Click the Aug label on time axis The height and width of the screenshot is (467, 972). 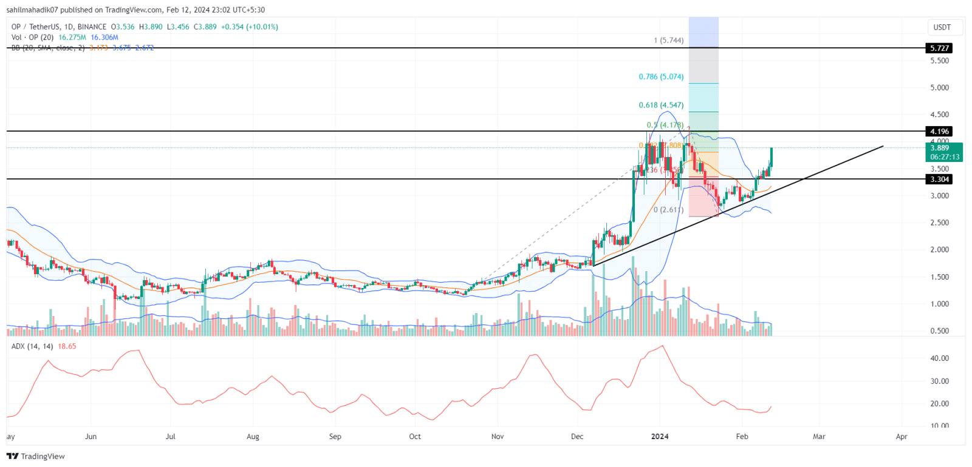253,437
